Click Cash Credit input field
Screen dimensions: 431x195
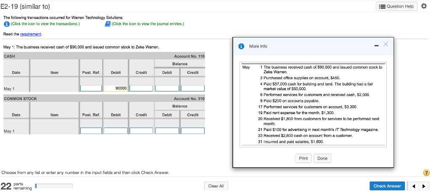141,88
